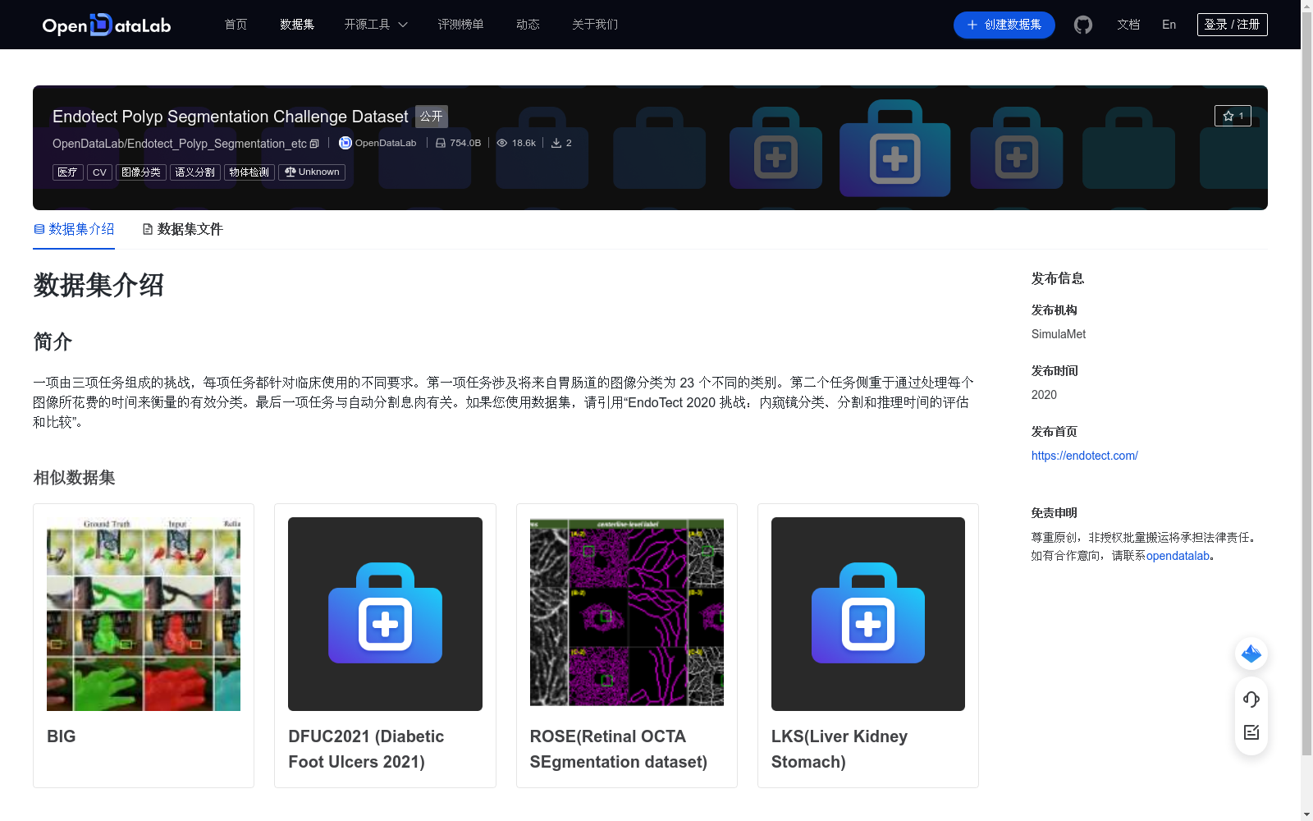Click the OpenDataLab publisher avatar
The height and width of the screenshot is (821, 1313).
tap(345, 143)
